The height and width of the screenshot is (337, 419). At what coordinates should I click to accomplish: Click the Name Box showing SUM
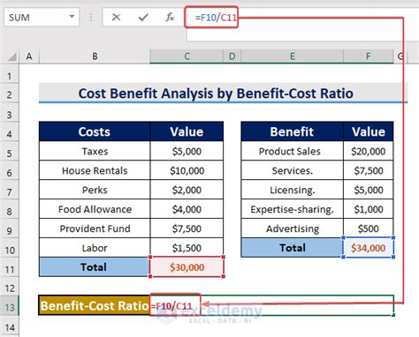(x=42, y=18)
